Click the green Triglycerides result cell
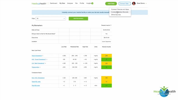The height and width of the screenshot is (100, 178). click(x=107, y=67)
